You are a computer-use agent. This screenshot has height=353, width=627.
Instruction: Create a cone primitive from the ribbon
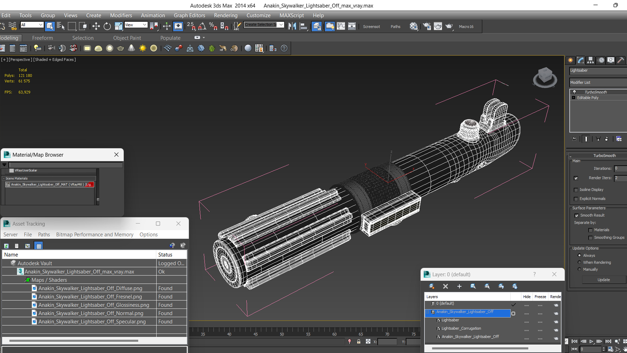coord(131,48)
